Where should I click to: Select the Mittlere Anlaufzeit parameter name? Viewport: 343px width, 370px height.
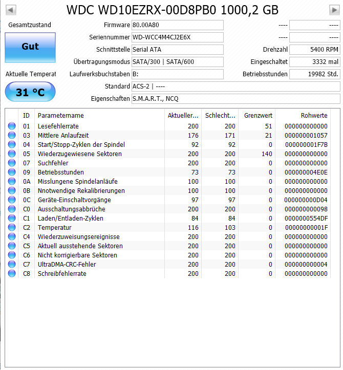(x=63, y=136)
